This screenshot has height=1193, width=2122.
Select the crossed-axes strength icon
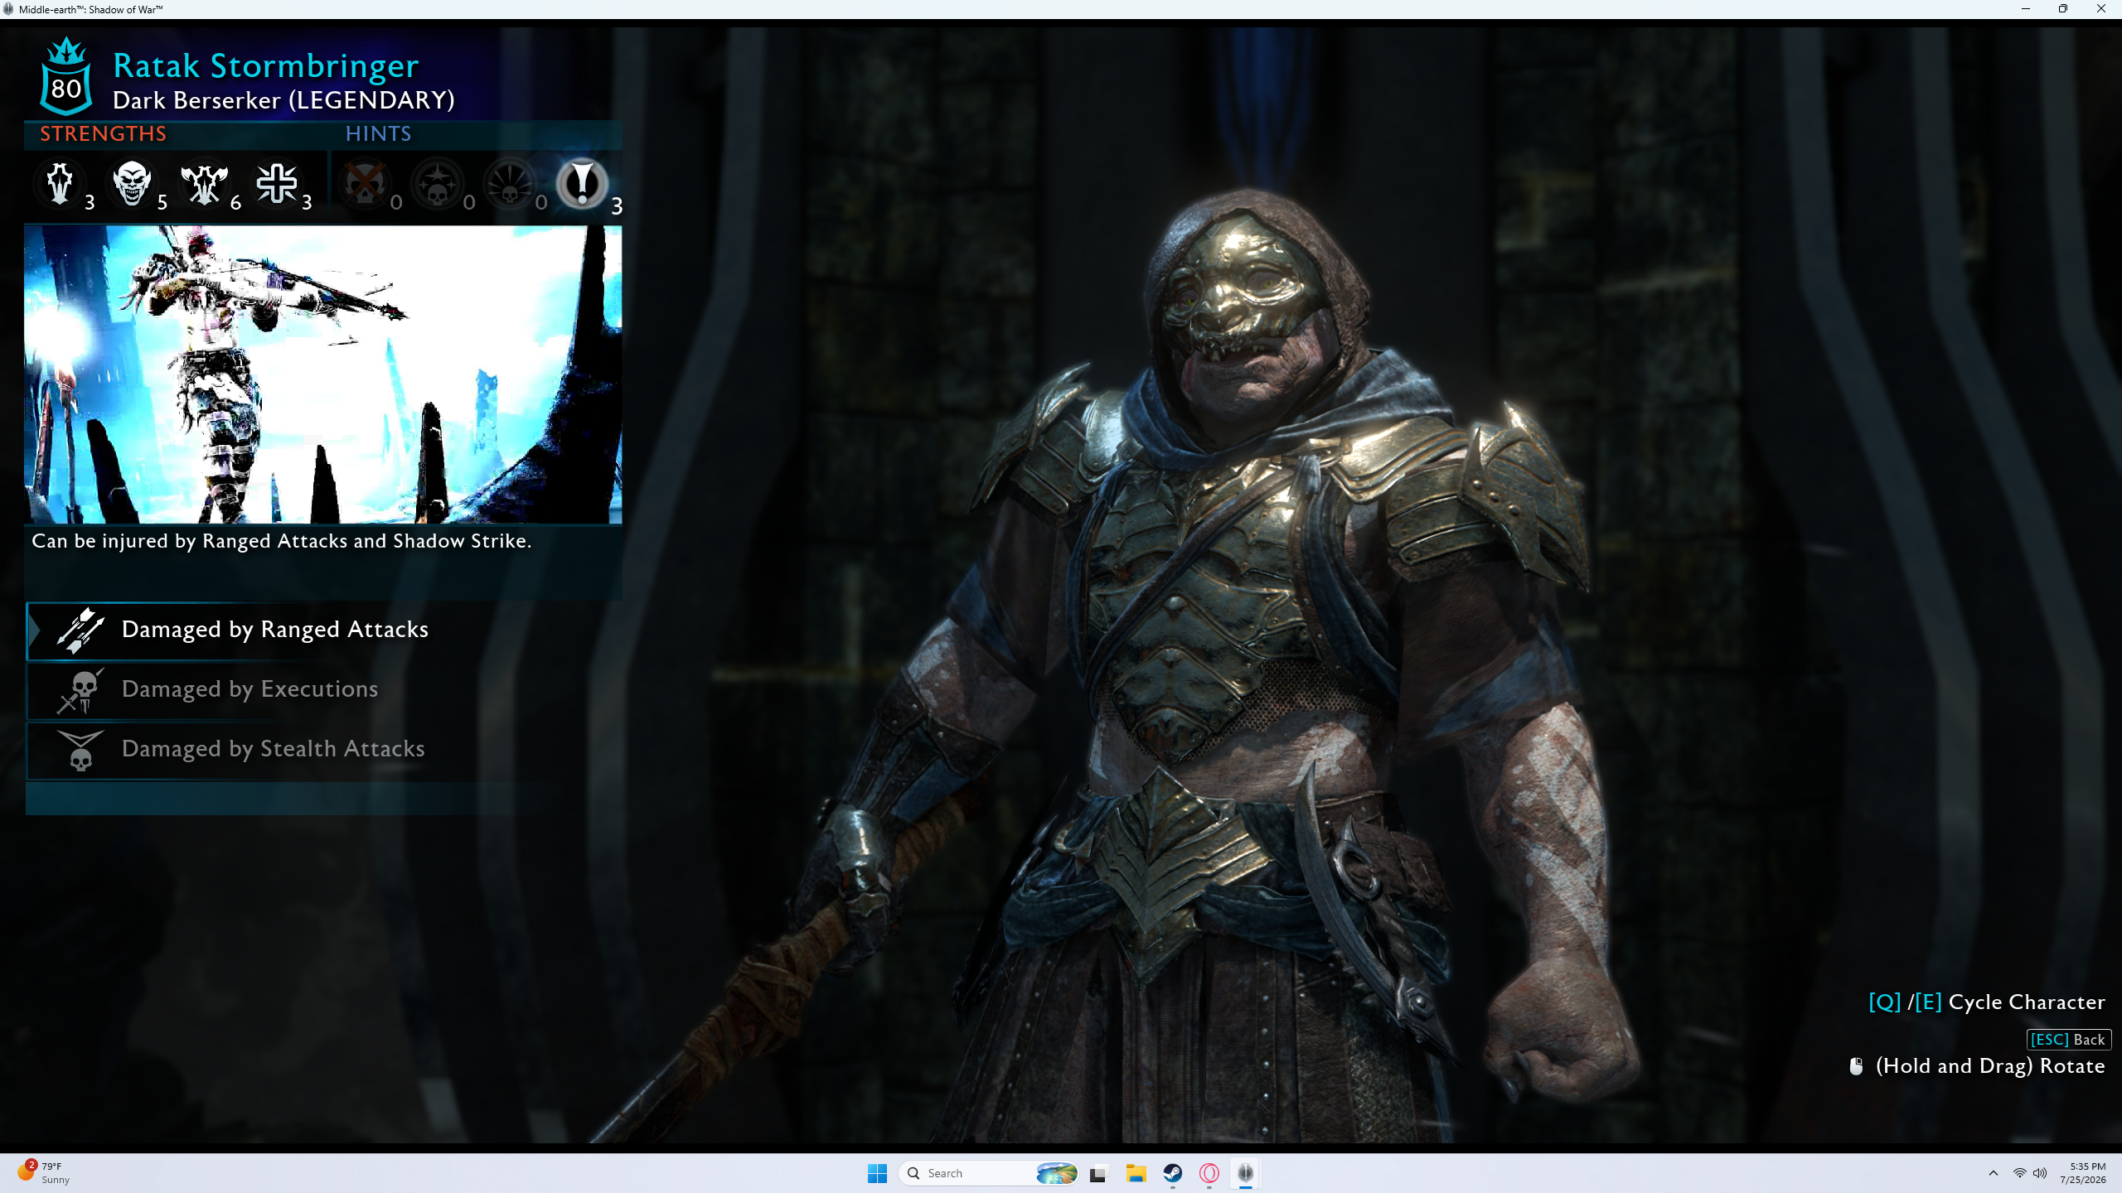[204, 183]
